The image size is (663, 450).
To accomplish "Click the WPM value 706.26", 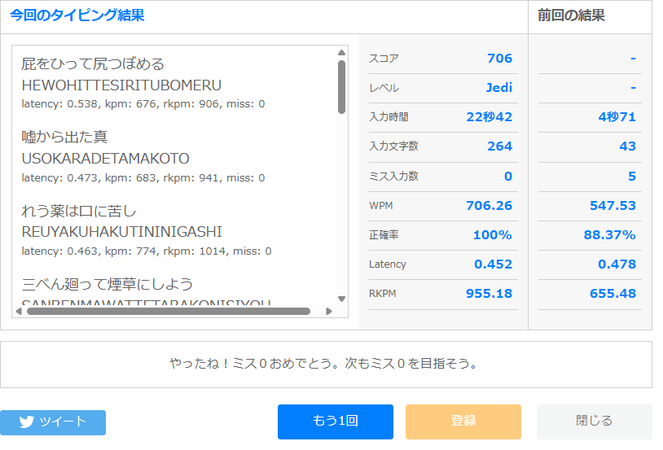I will click(489, 205).
